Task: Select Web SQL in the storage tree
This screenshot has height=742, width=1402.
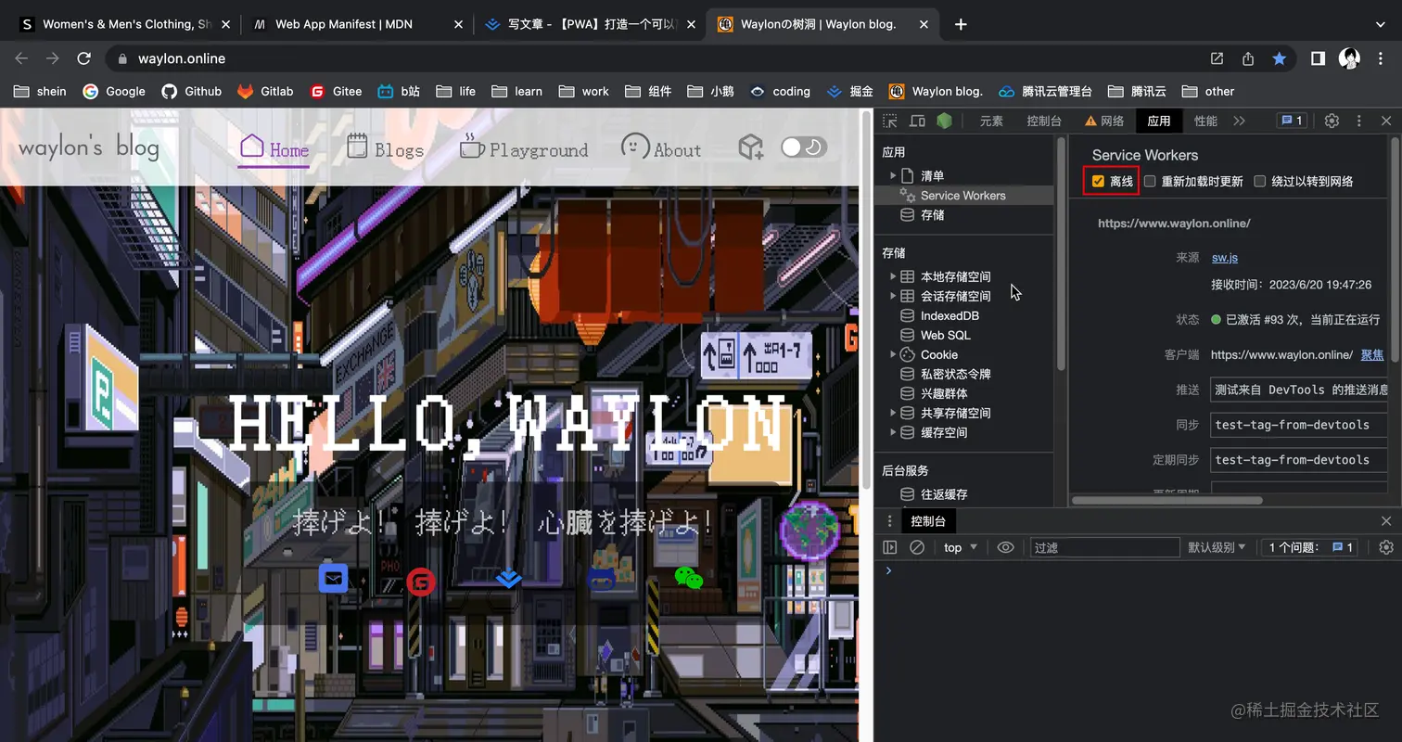Action: (945, 335)
